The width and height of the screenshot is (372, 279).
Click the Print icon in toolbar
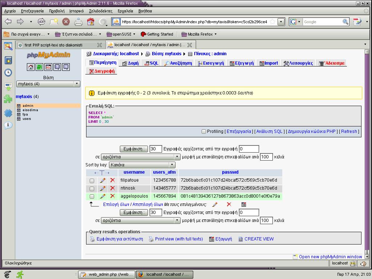pyautogui.click(x=78, y=22)
